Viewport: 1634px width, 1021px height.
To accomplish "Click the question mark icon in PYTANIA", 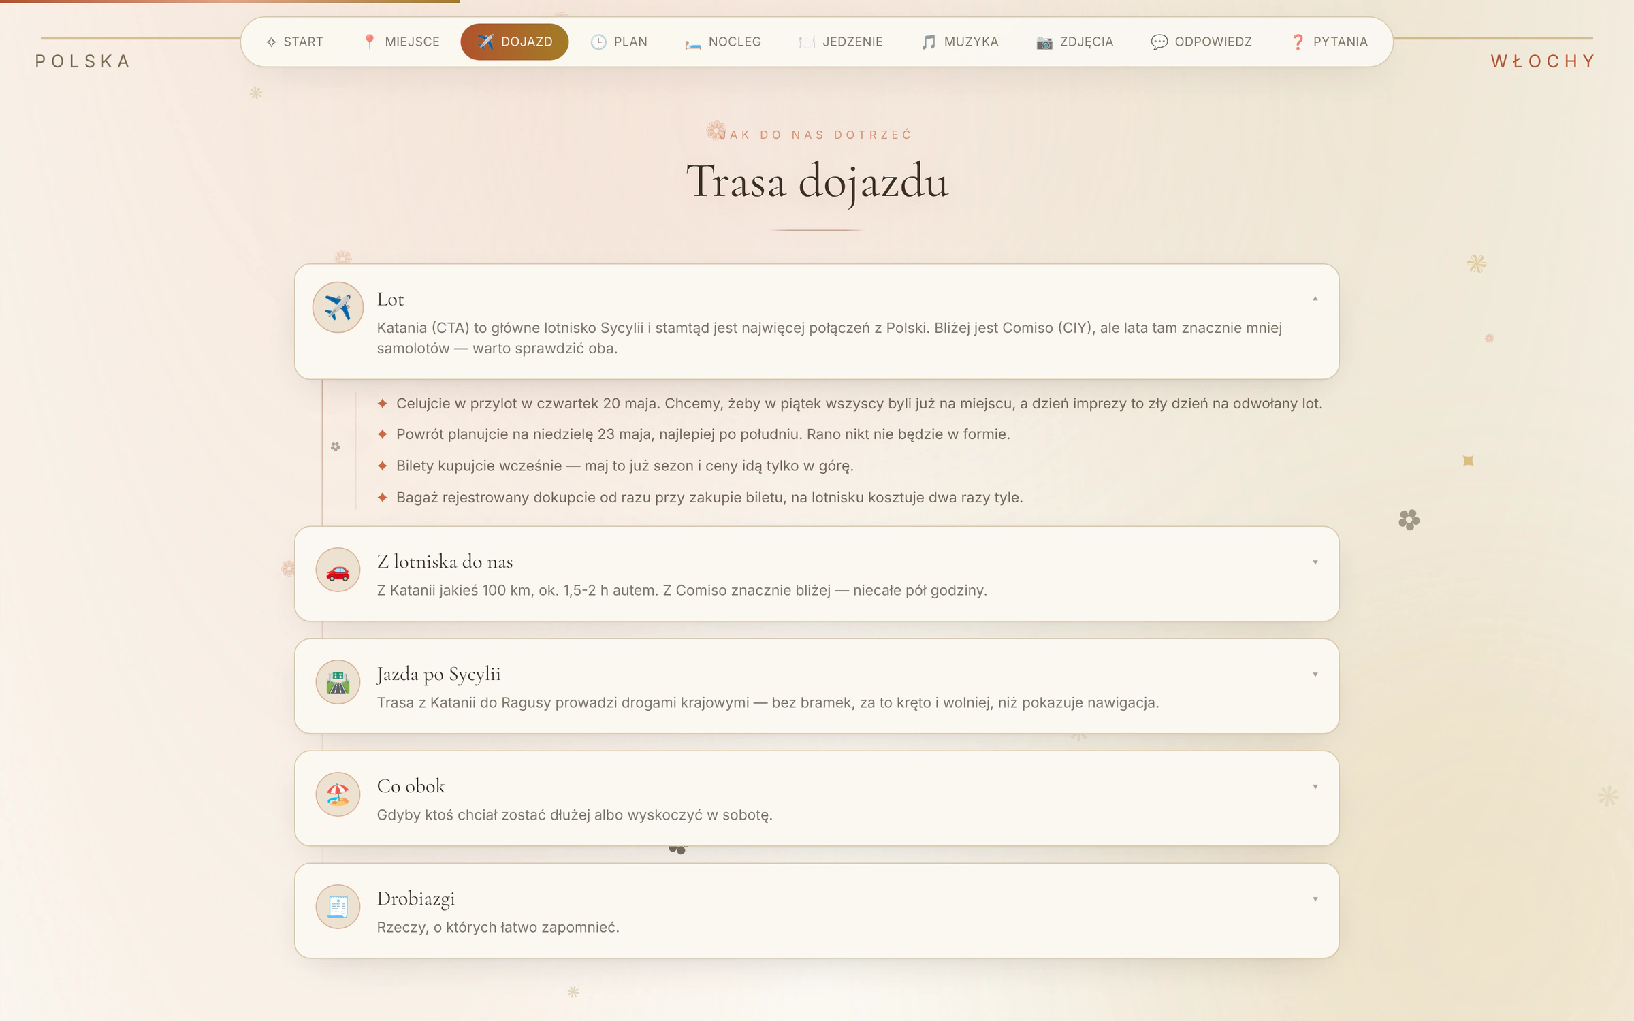I will tap(1298, 42).
